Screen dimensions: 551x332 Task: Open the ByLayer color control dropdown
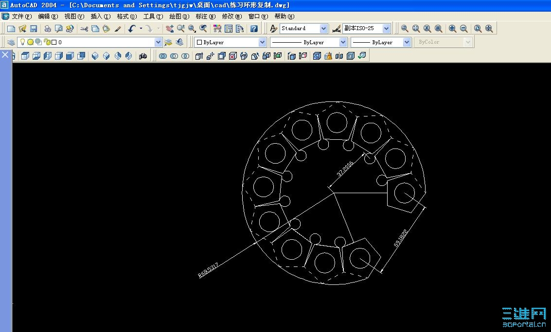tap(262, 42)
